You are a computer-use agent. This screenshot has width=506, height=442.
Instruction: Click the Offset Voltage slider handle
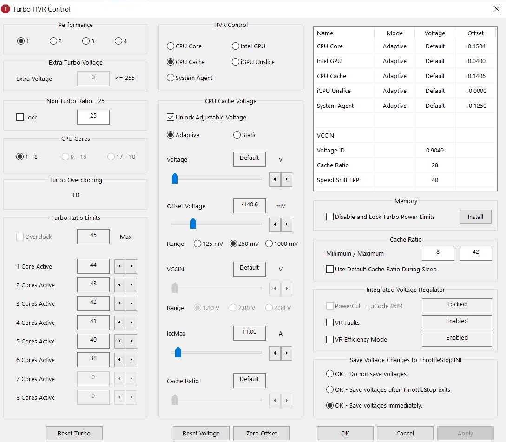point(193,223)
